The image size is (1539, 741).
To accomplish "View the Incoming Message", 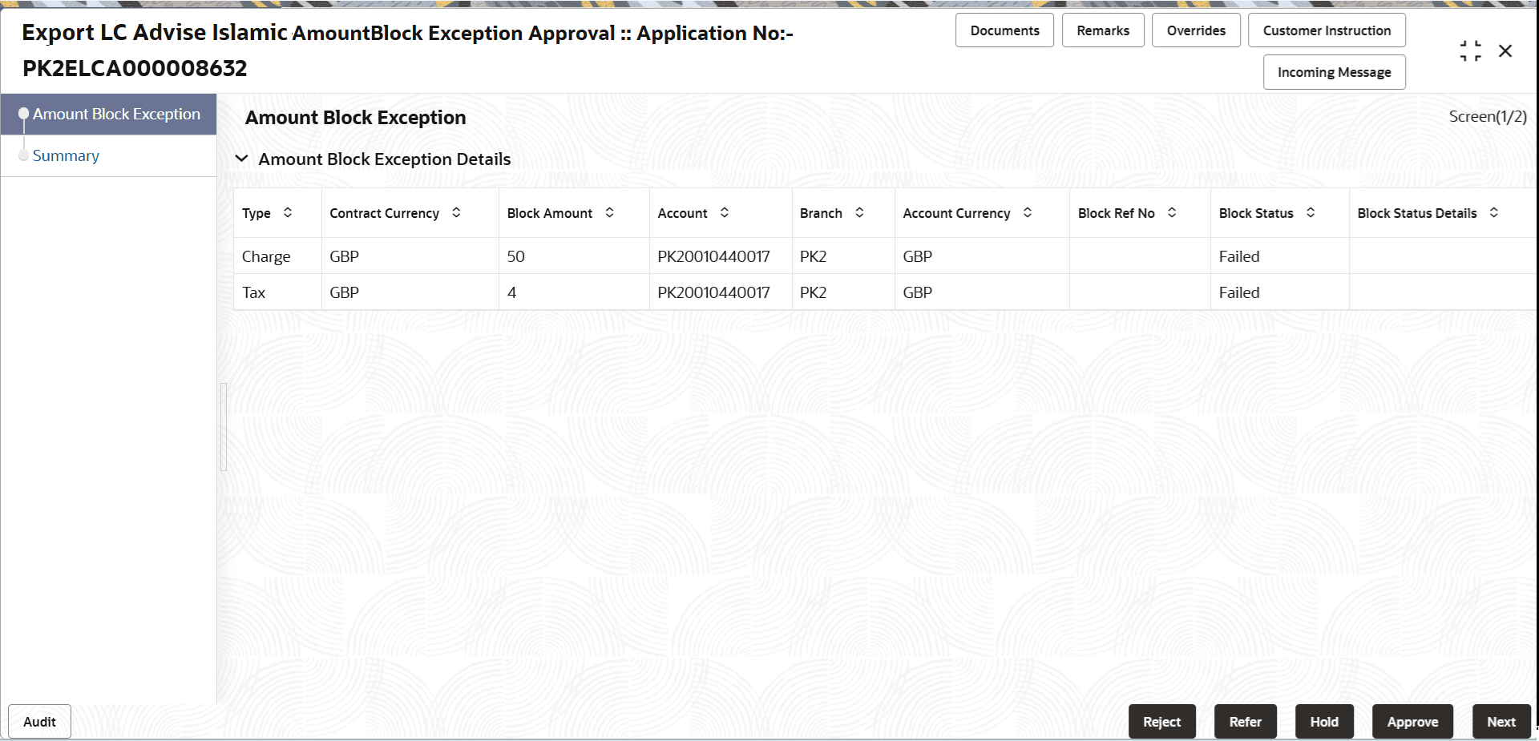I will tap(1334, 72).
